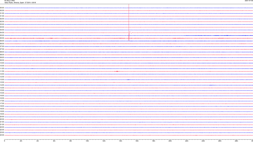Select the 18:30 time label

coord(2,109)
